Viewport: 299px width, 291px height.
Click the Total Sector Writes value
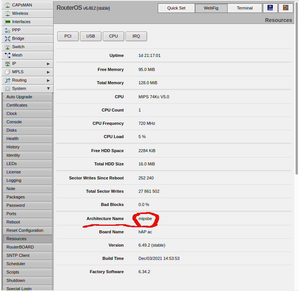tap(149, 191)
